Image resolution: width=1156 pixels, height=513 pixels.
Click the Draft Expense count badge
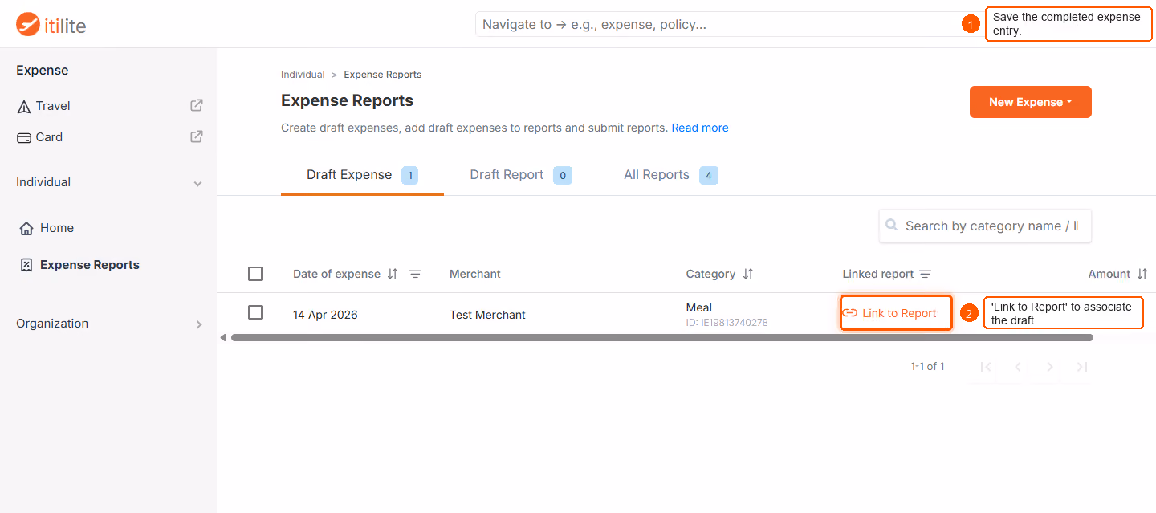[x=409, y=175]
